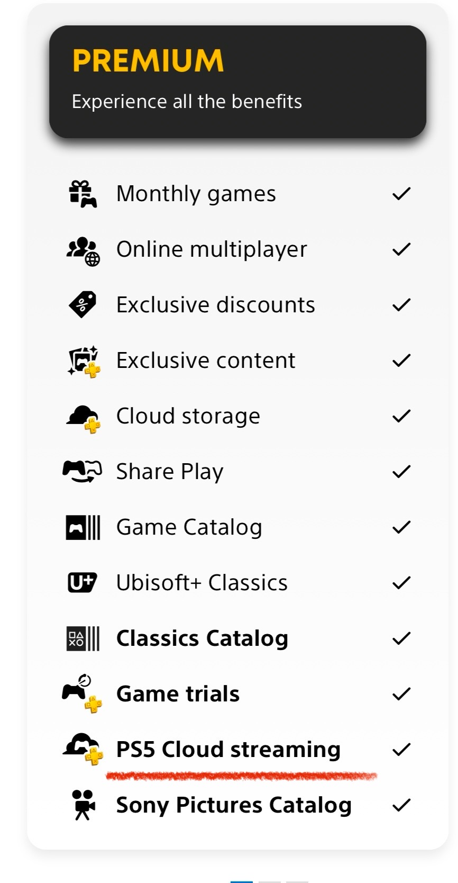The width and height of the screenshot is (458, 883).
Task: Click the Cloud storage cloud icon
Action: pos(83,418)
